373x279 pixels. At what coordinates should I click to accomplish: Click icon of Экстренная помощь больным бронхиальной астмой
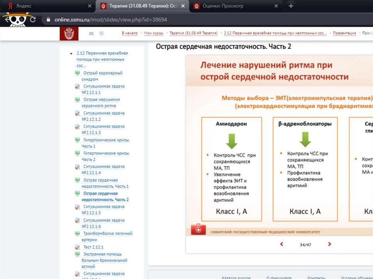click(77, 254)
